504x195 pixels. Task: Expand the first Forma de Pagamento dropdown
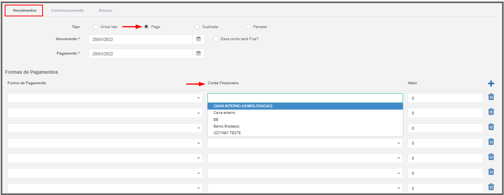105,98
